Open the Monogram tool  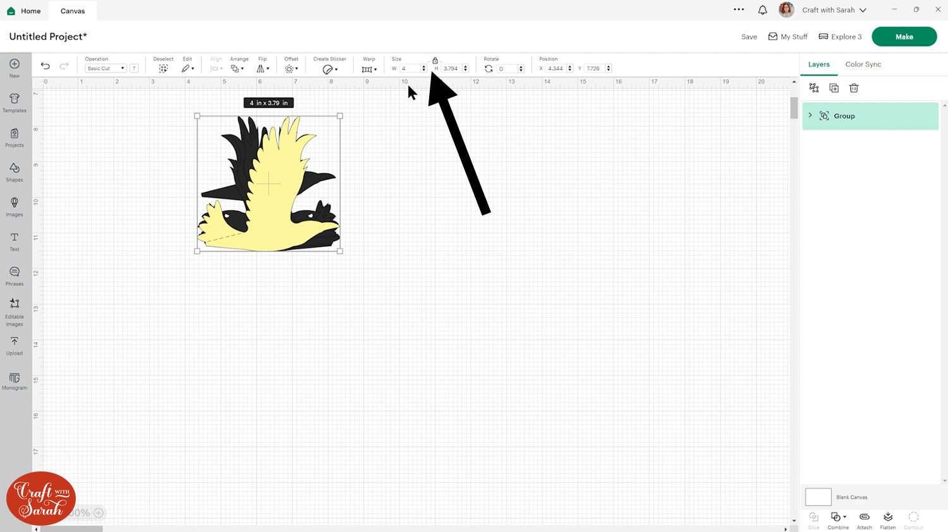click(15, 381)
